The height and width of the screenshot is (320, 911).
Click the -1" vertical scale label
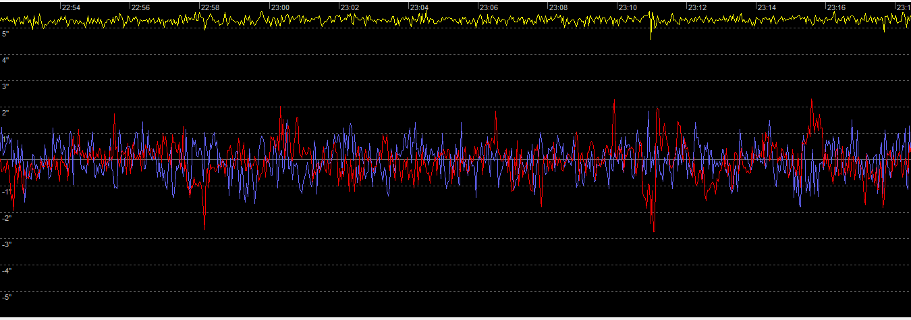[6, 192]
